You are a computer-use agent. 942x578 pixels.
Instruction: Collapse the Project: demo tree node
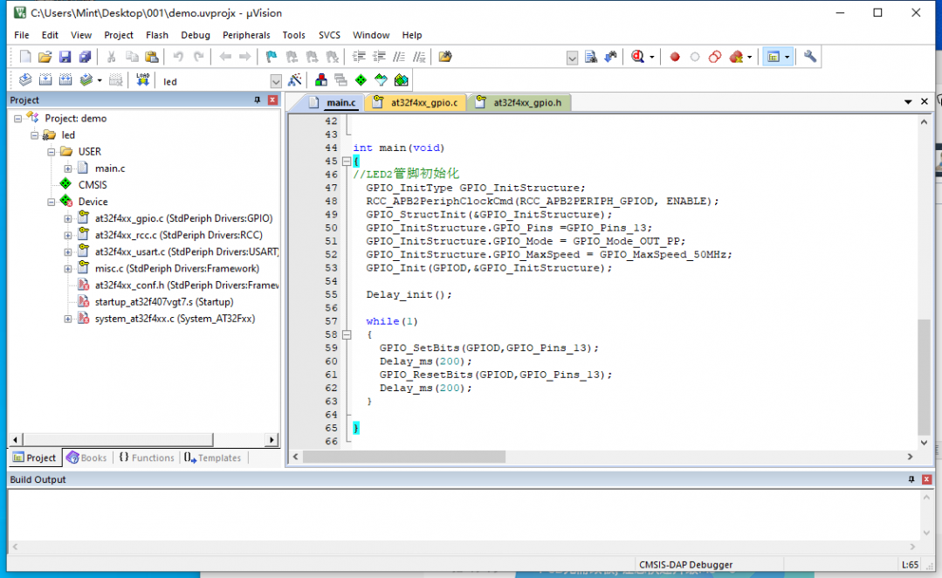point(18,119)
